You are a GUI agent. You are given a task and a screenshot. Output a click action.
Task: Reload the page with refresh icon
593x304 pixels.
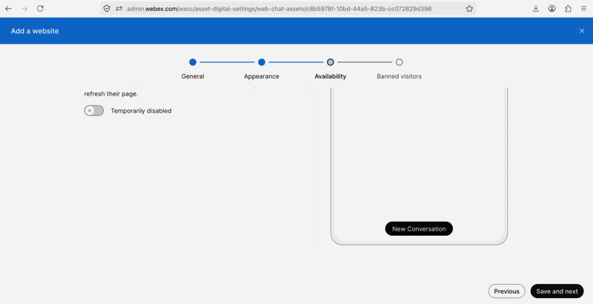coord(40,8)
